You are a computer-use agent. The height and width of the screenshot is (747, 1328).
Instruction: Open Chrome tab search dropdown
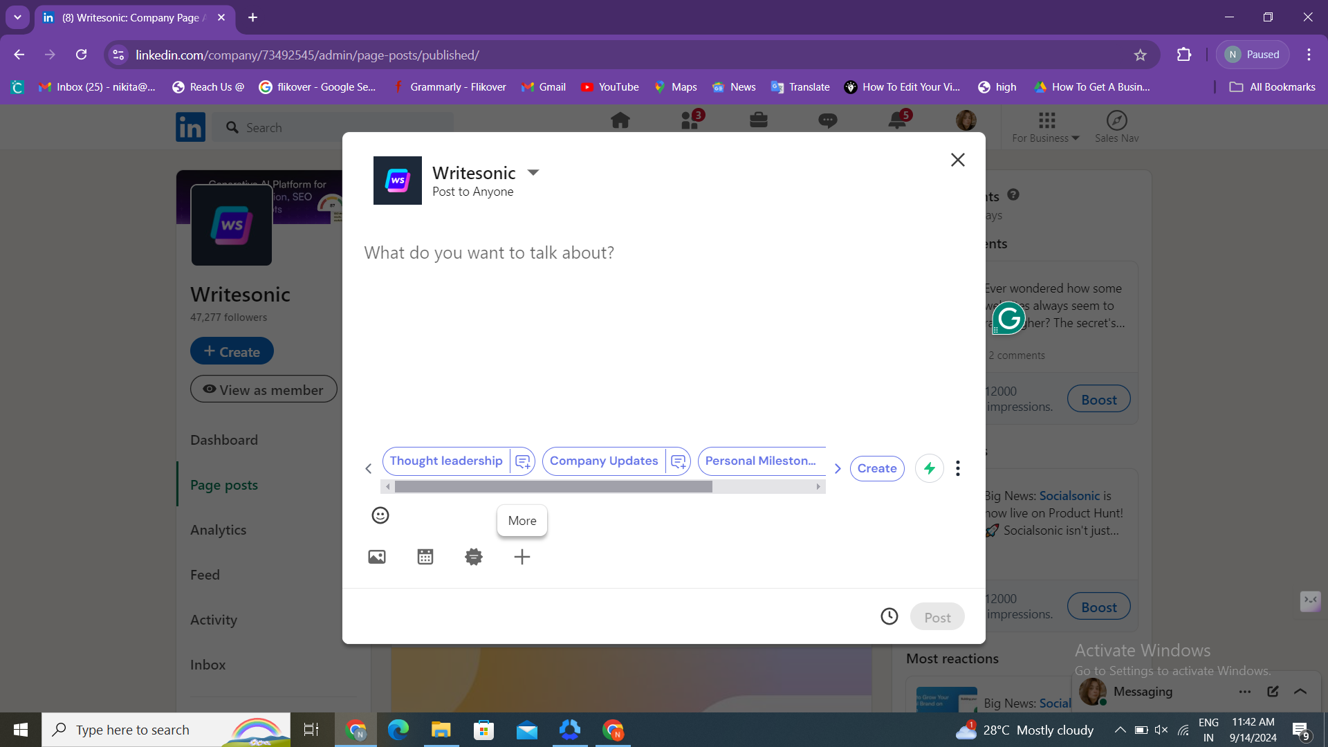[x=17, y=17]
